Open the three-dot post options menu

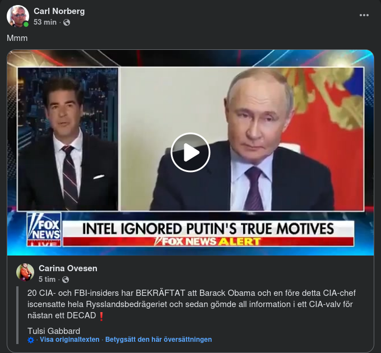pyautogui.click(x=364, y=15)
